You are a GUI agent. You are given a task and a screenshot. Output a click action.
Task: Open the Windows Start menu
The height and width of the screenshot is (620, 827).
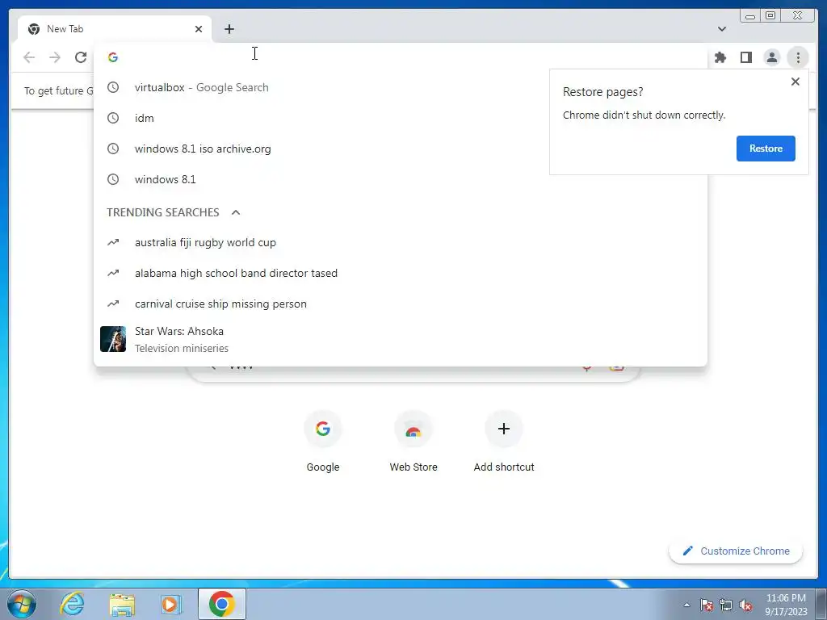point(22,604)
